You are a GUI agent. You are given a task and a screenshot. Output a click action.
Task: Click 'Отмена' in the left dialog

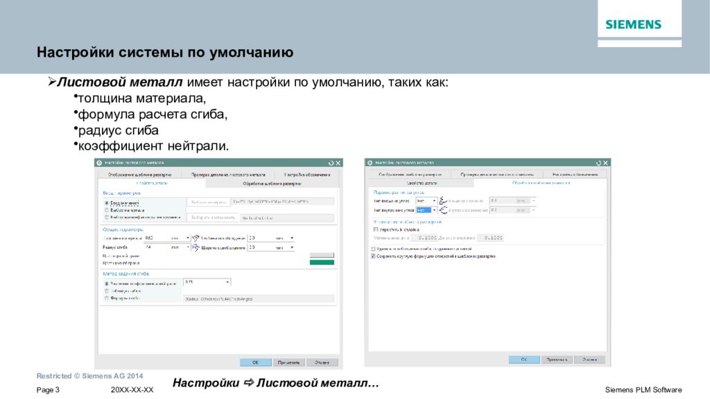tap(322, 362)
